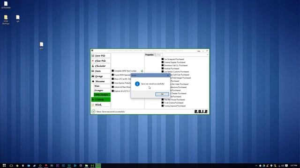Select the Strangers missions sub-item

pos(102,90)
